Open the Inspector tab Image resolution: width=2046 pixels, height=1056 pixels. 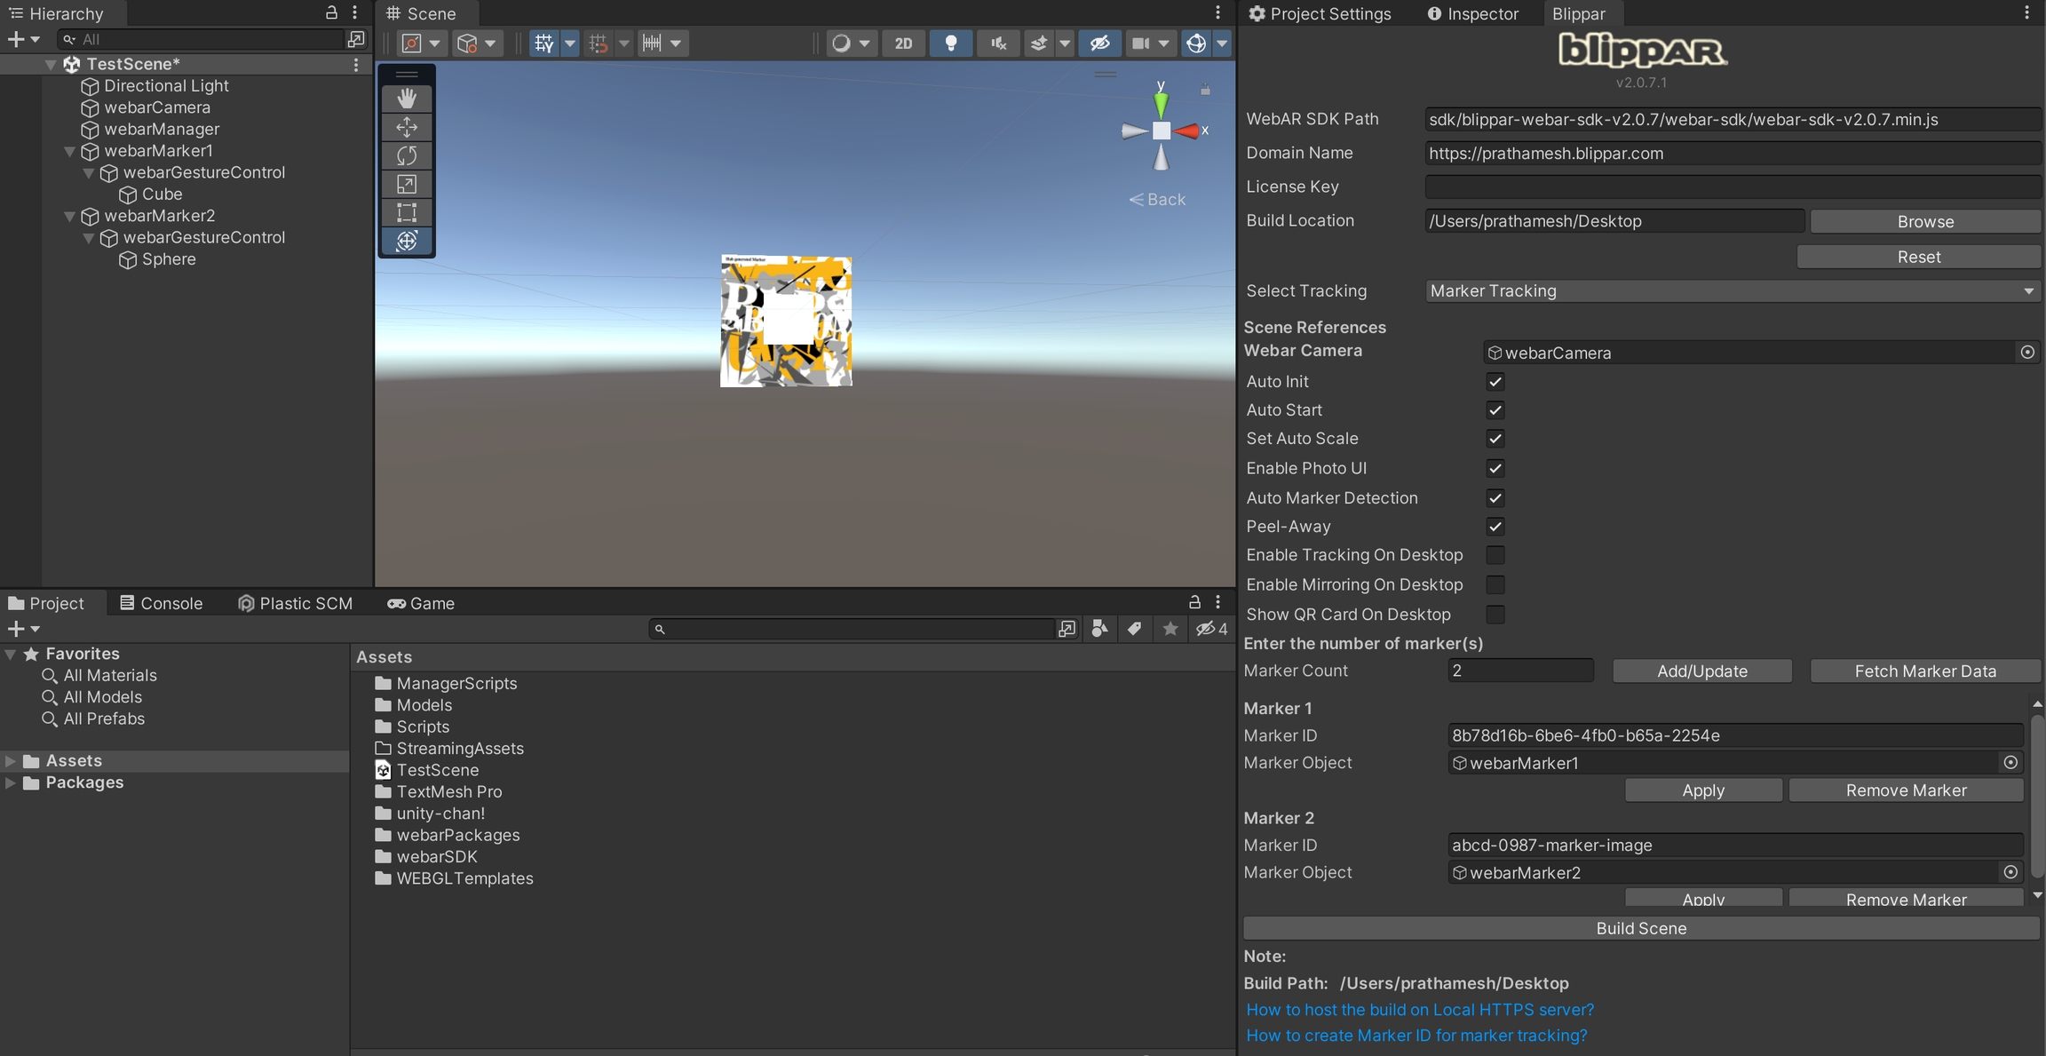[x=1473, y=13]
